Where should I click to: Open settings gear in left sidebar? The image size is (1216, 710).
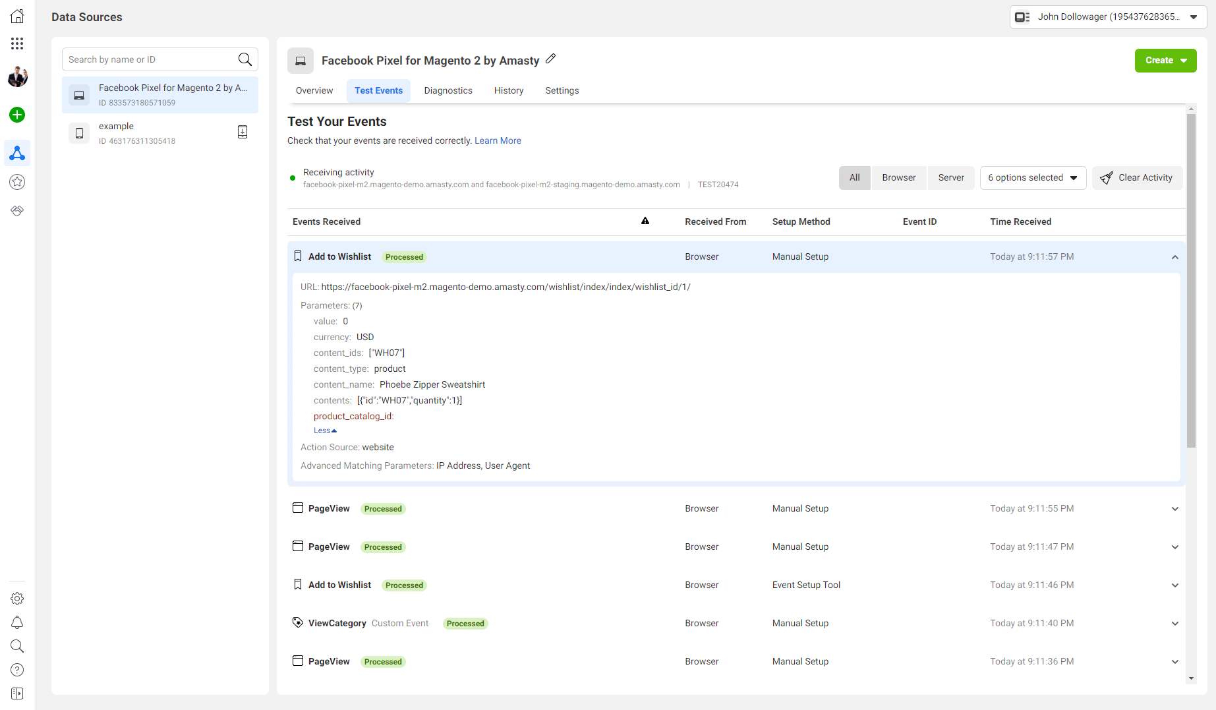click(17, 599)
